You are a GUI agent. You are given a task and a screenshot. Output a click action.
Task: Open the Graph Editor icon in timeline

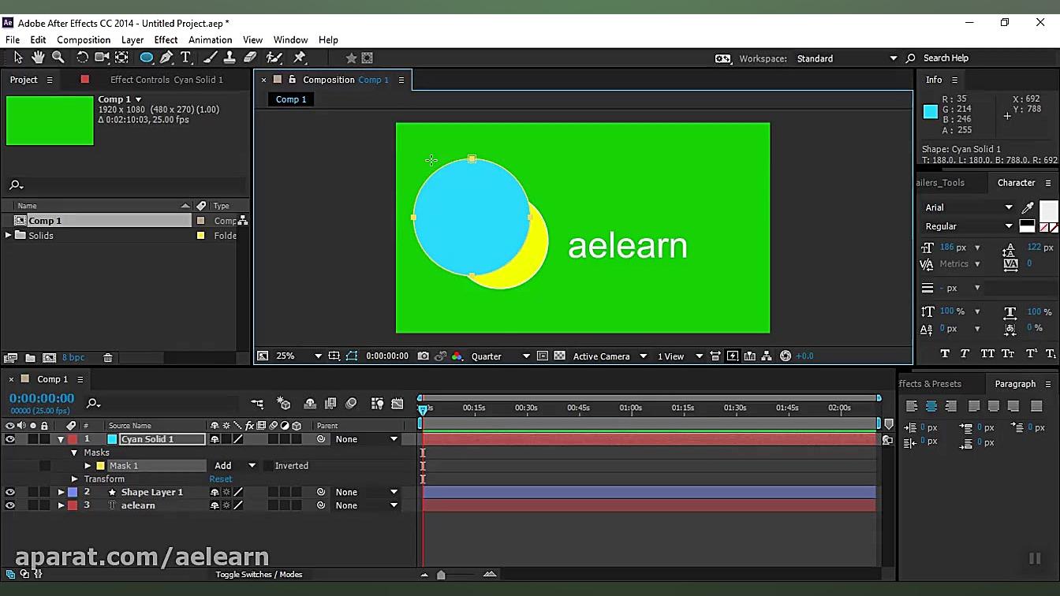click(397, 404)
